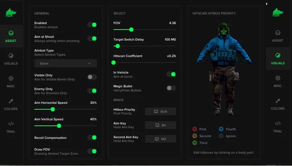Open the Colors tab in left sidebar
Screen dimensions: 292x166
coord(11,104)
